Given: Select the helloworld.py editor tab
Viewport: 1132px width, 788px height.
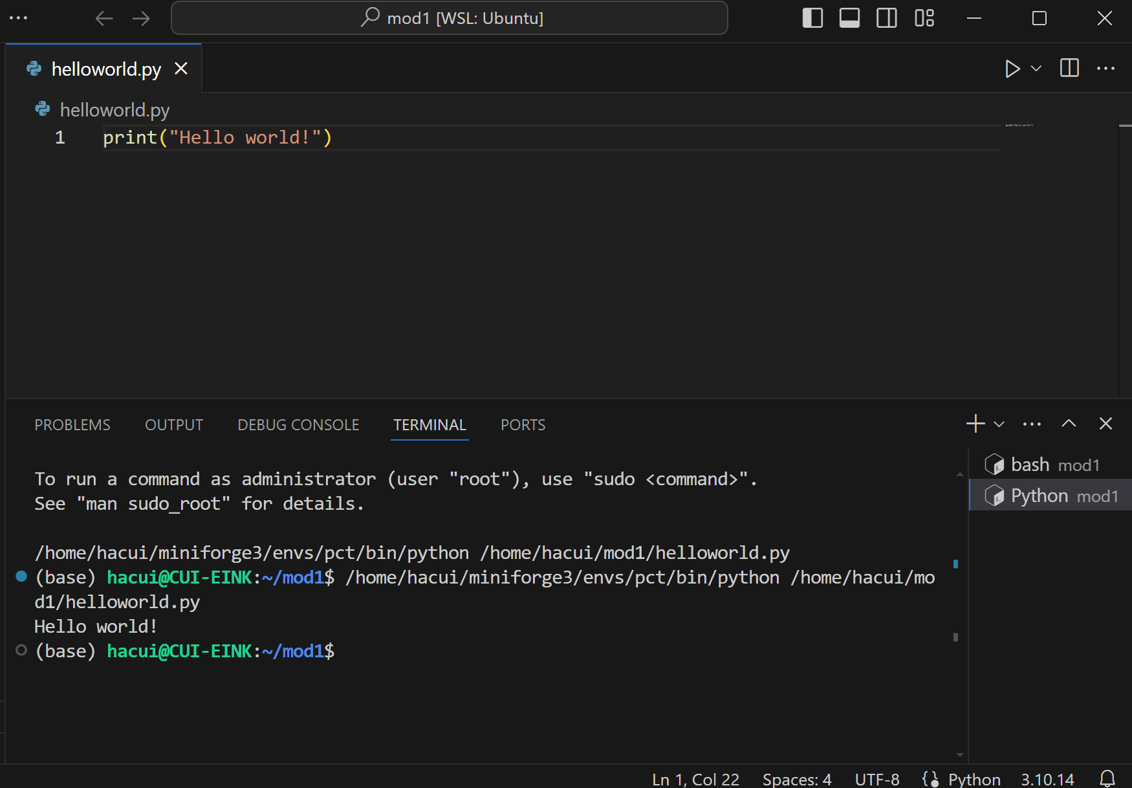Looking at the screenshot, I should 103,69.
